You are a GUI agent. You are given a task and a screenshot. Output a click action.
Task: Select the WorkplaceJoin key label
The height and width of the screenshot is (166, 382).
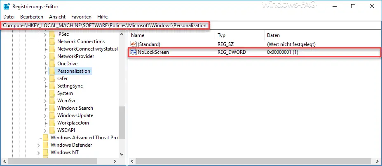pos(73,123)
